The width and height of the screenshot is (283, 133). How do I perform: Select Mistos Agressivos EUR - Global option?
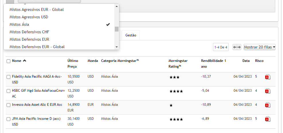[x=59, y=9]
